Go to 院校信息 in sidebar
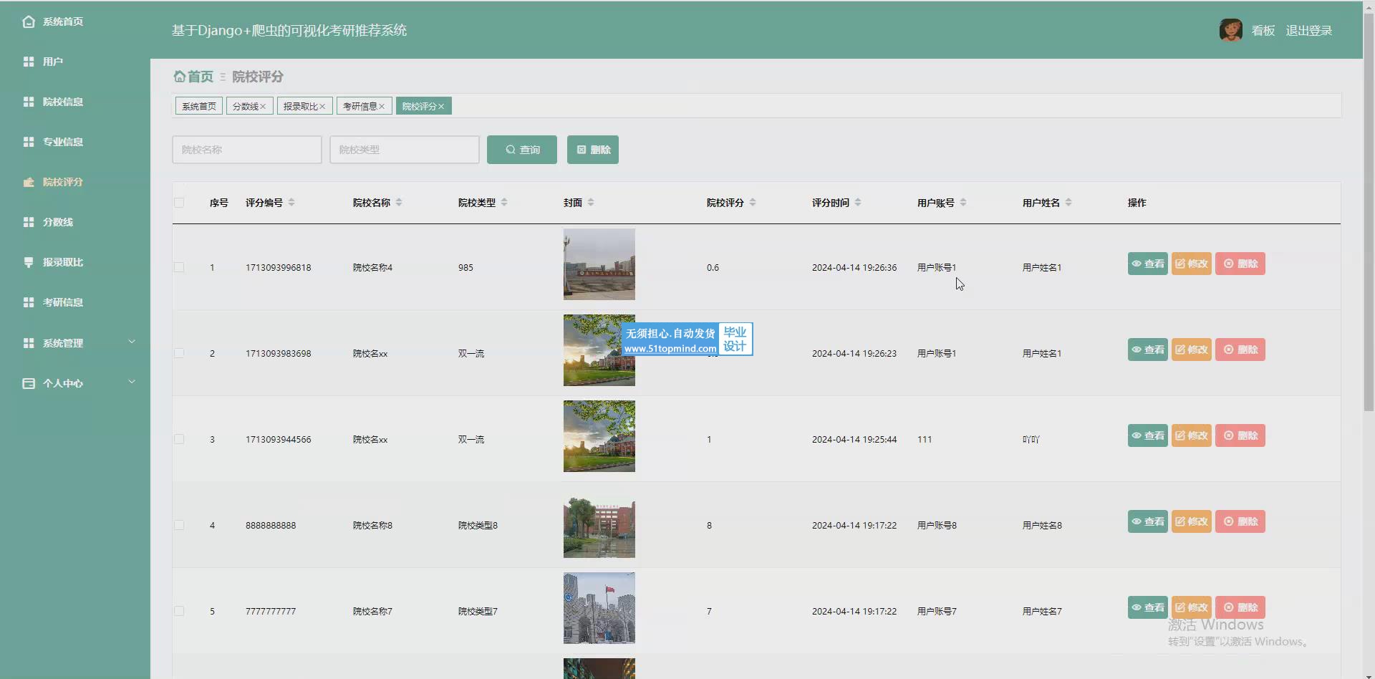1375x679 pixels. tap(53, 102)
